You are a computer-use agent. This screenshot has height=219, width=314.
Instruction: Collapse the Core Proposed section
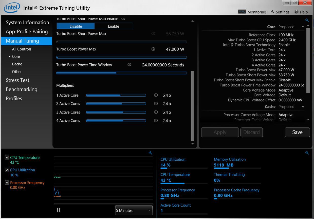pos(303,27)
